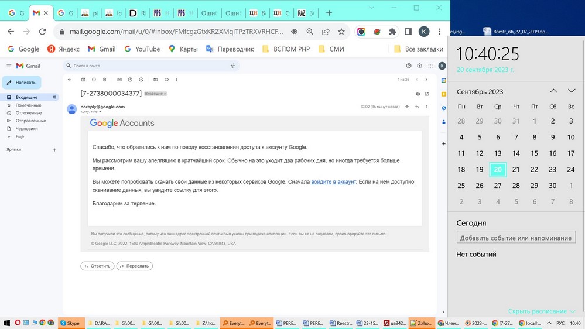Viewport: 585px width, 329px height.
Task: Open the Move to folder icon
Action: click(x=156, y=80)
